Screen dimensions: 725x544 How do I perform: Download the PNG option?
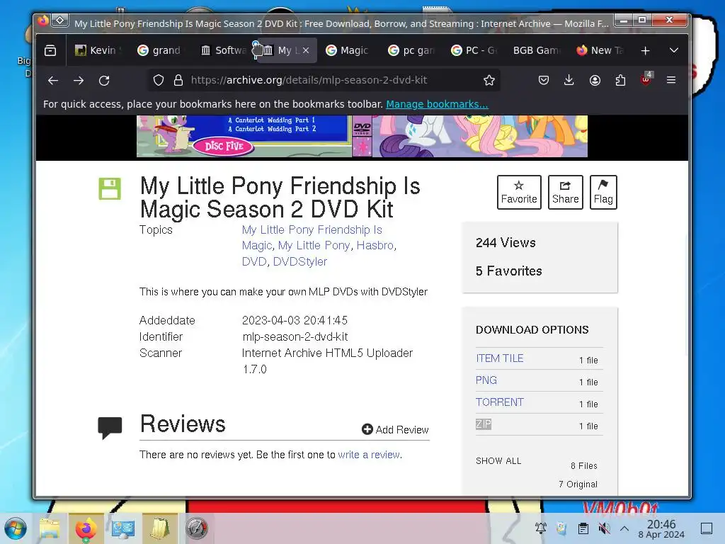point(486,380)
